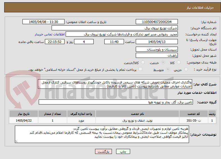Click the واحد اندازه گیری column header
221x159 pixels.
pyautogui.click(x=81, y=114)
